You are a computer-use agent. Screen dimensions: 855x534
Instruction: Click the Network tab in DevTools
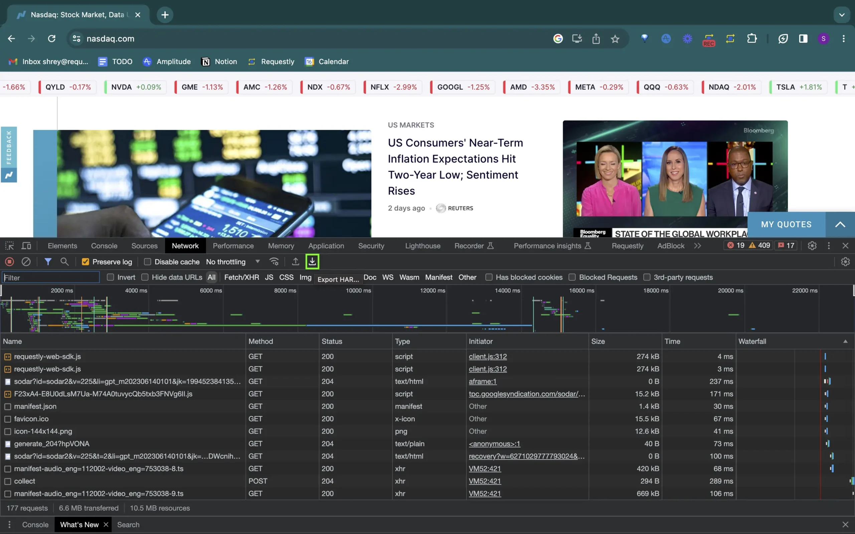[185, 245]
